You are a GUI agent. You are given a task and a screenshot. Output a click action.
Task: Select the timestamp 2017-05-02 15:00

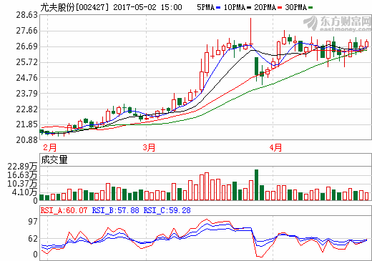(147, 7)
